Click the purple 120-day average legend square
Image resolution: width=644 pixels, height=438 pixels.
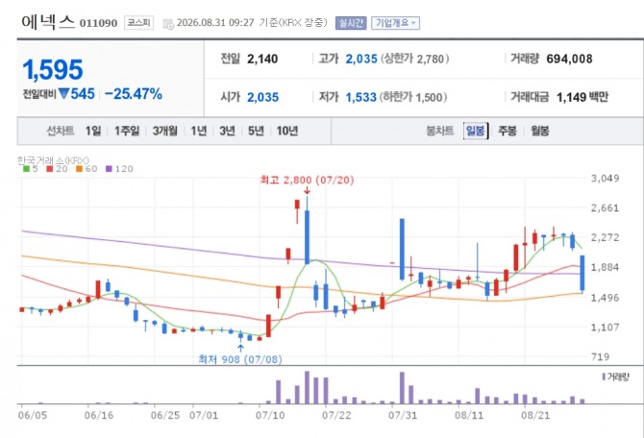click(x=109, y=169)
